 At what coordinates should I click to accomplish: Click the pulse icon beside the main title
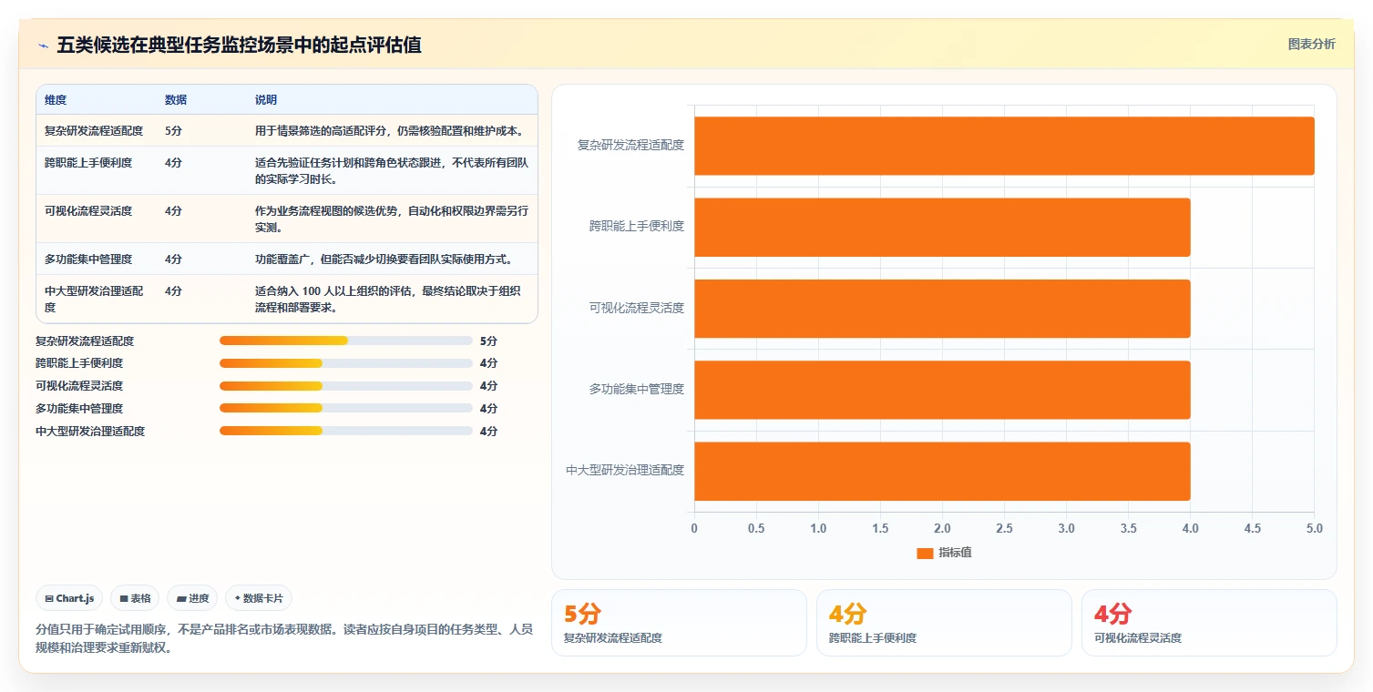coord(43,46)
